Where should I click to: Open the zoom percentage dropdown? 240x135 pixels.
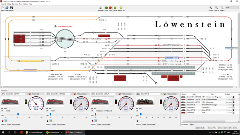[x=232, y=8]
